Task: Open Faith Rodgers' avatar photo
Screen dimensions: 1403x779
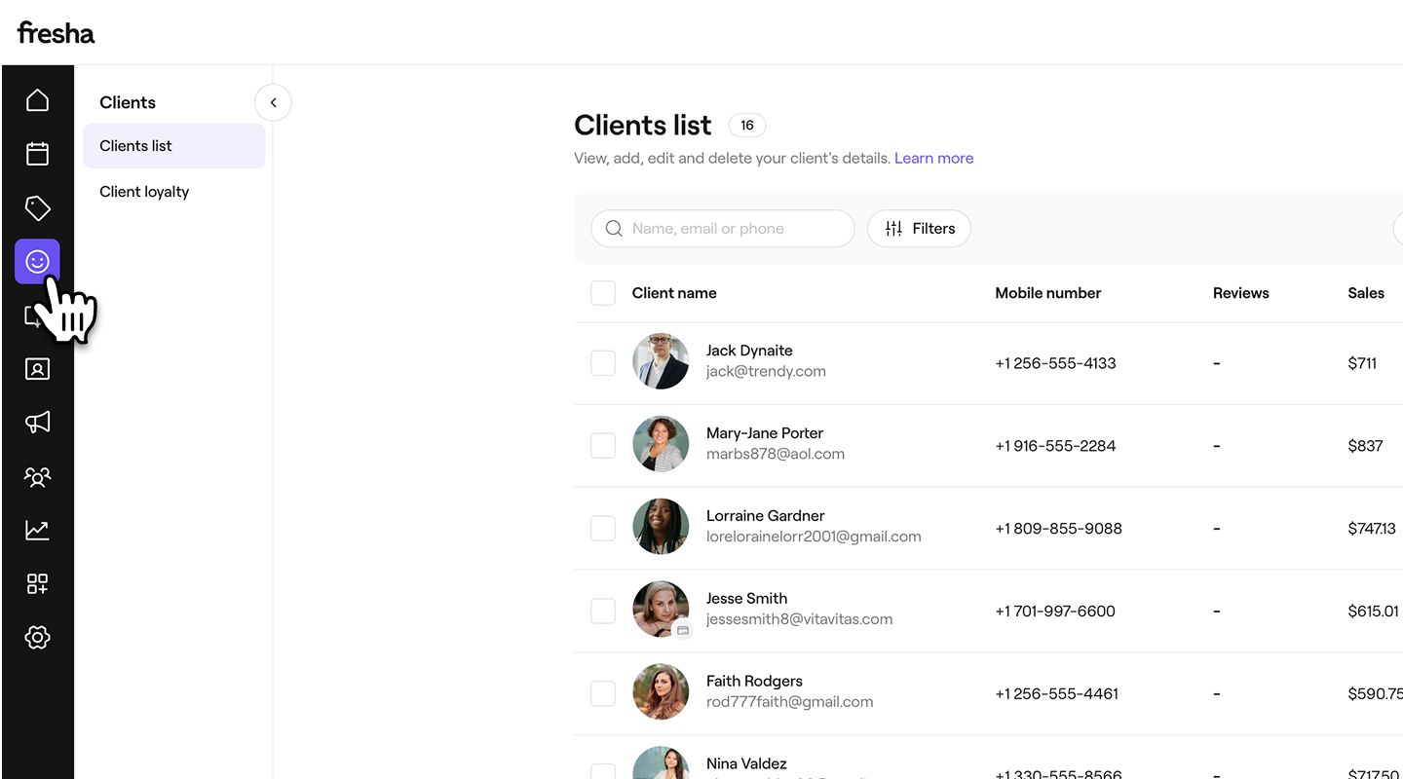Action: point(661,692)
